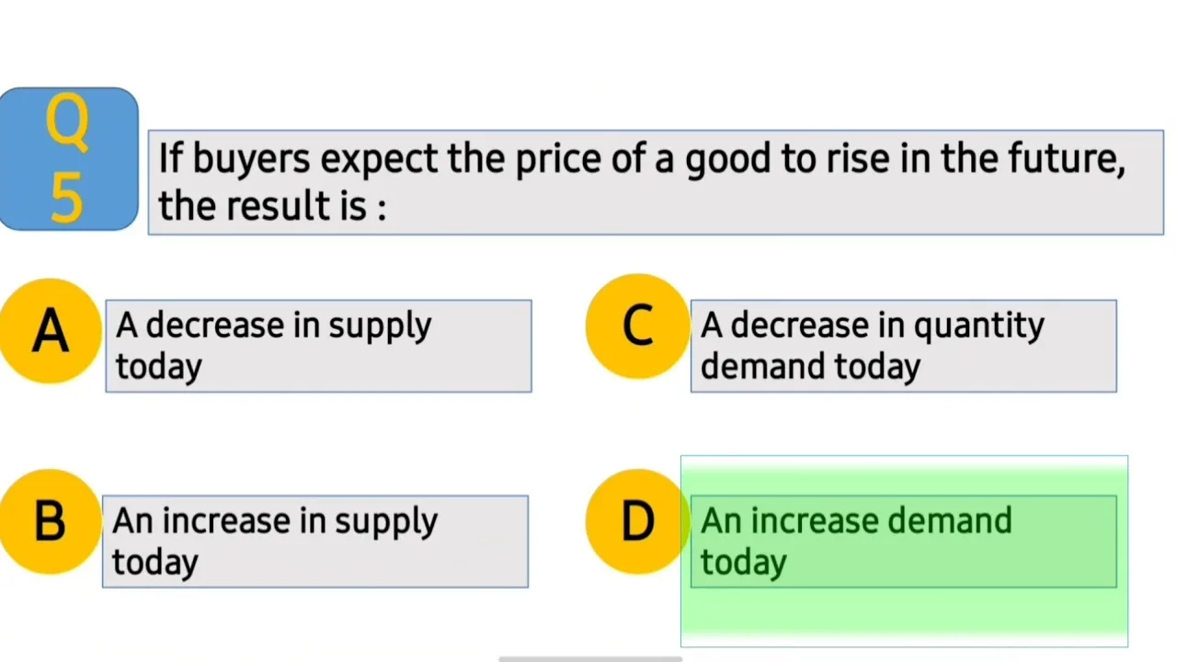Viewport: 1177px width, 662px height.
Task: Pick answer 'A decrease in supply today'
Action: click(318, 346)
